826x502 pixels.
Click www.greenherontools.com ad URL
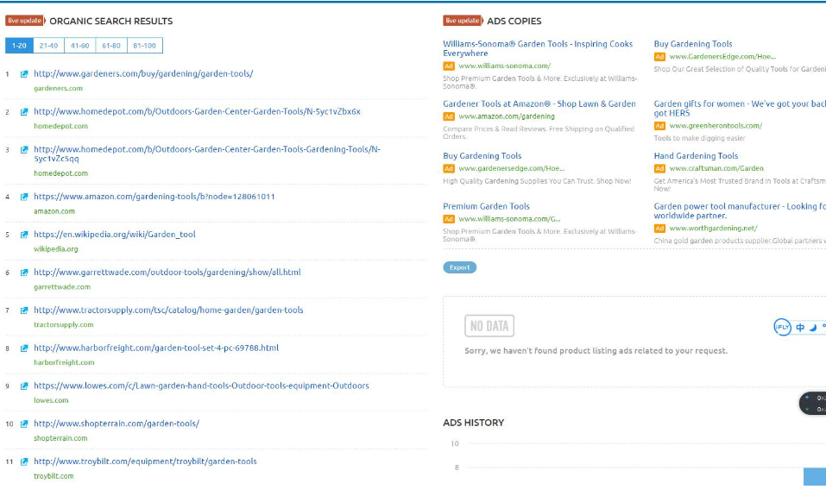point(716,126)
